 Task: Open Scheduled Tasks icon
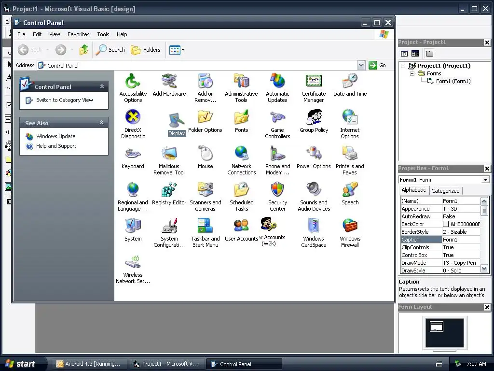point(241,196)
